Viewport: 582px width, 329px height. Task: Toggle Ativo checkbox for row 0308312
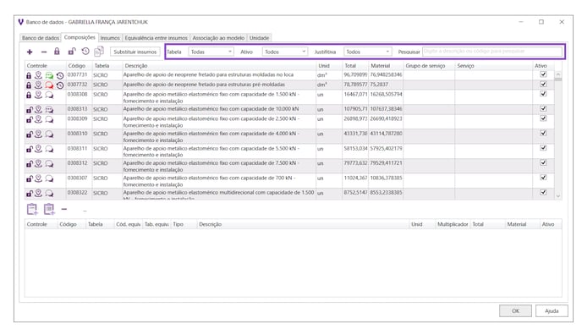(543, 163)
